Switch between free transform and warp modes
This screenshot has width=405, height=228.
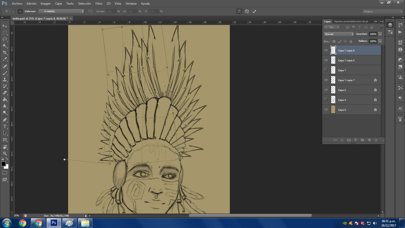[x=239, y=11]
